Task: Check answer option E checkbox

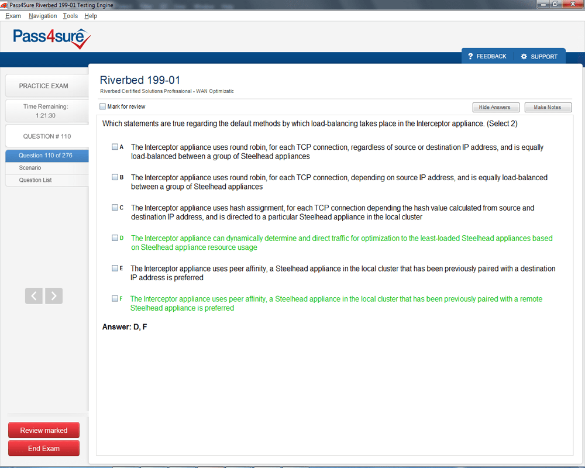Action: click(115, 268)
